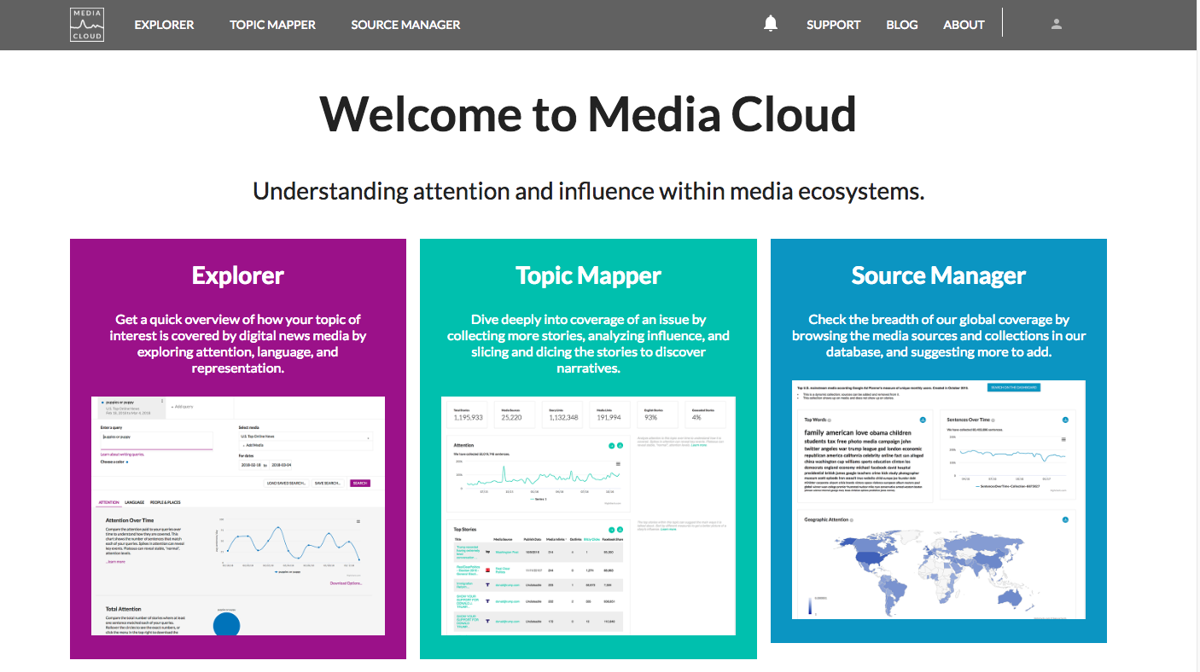The image size is (1200, 672).
Task: Visit the Blog link
Action: pyautogui.click(x=902, y=25)
